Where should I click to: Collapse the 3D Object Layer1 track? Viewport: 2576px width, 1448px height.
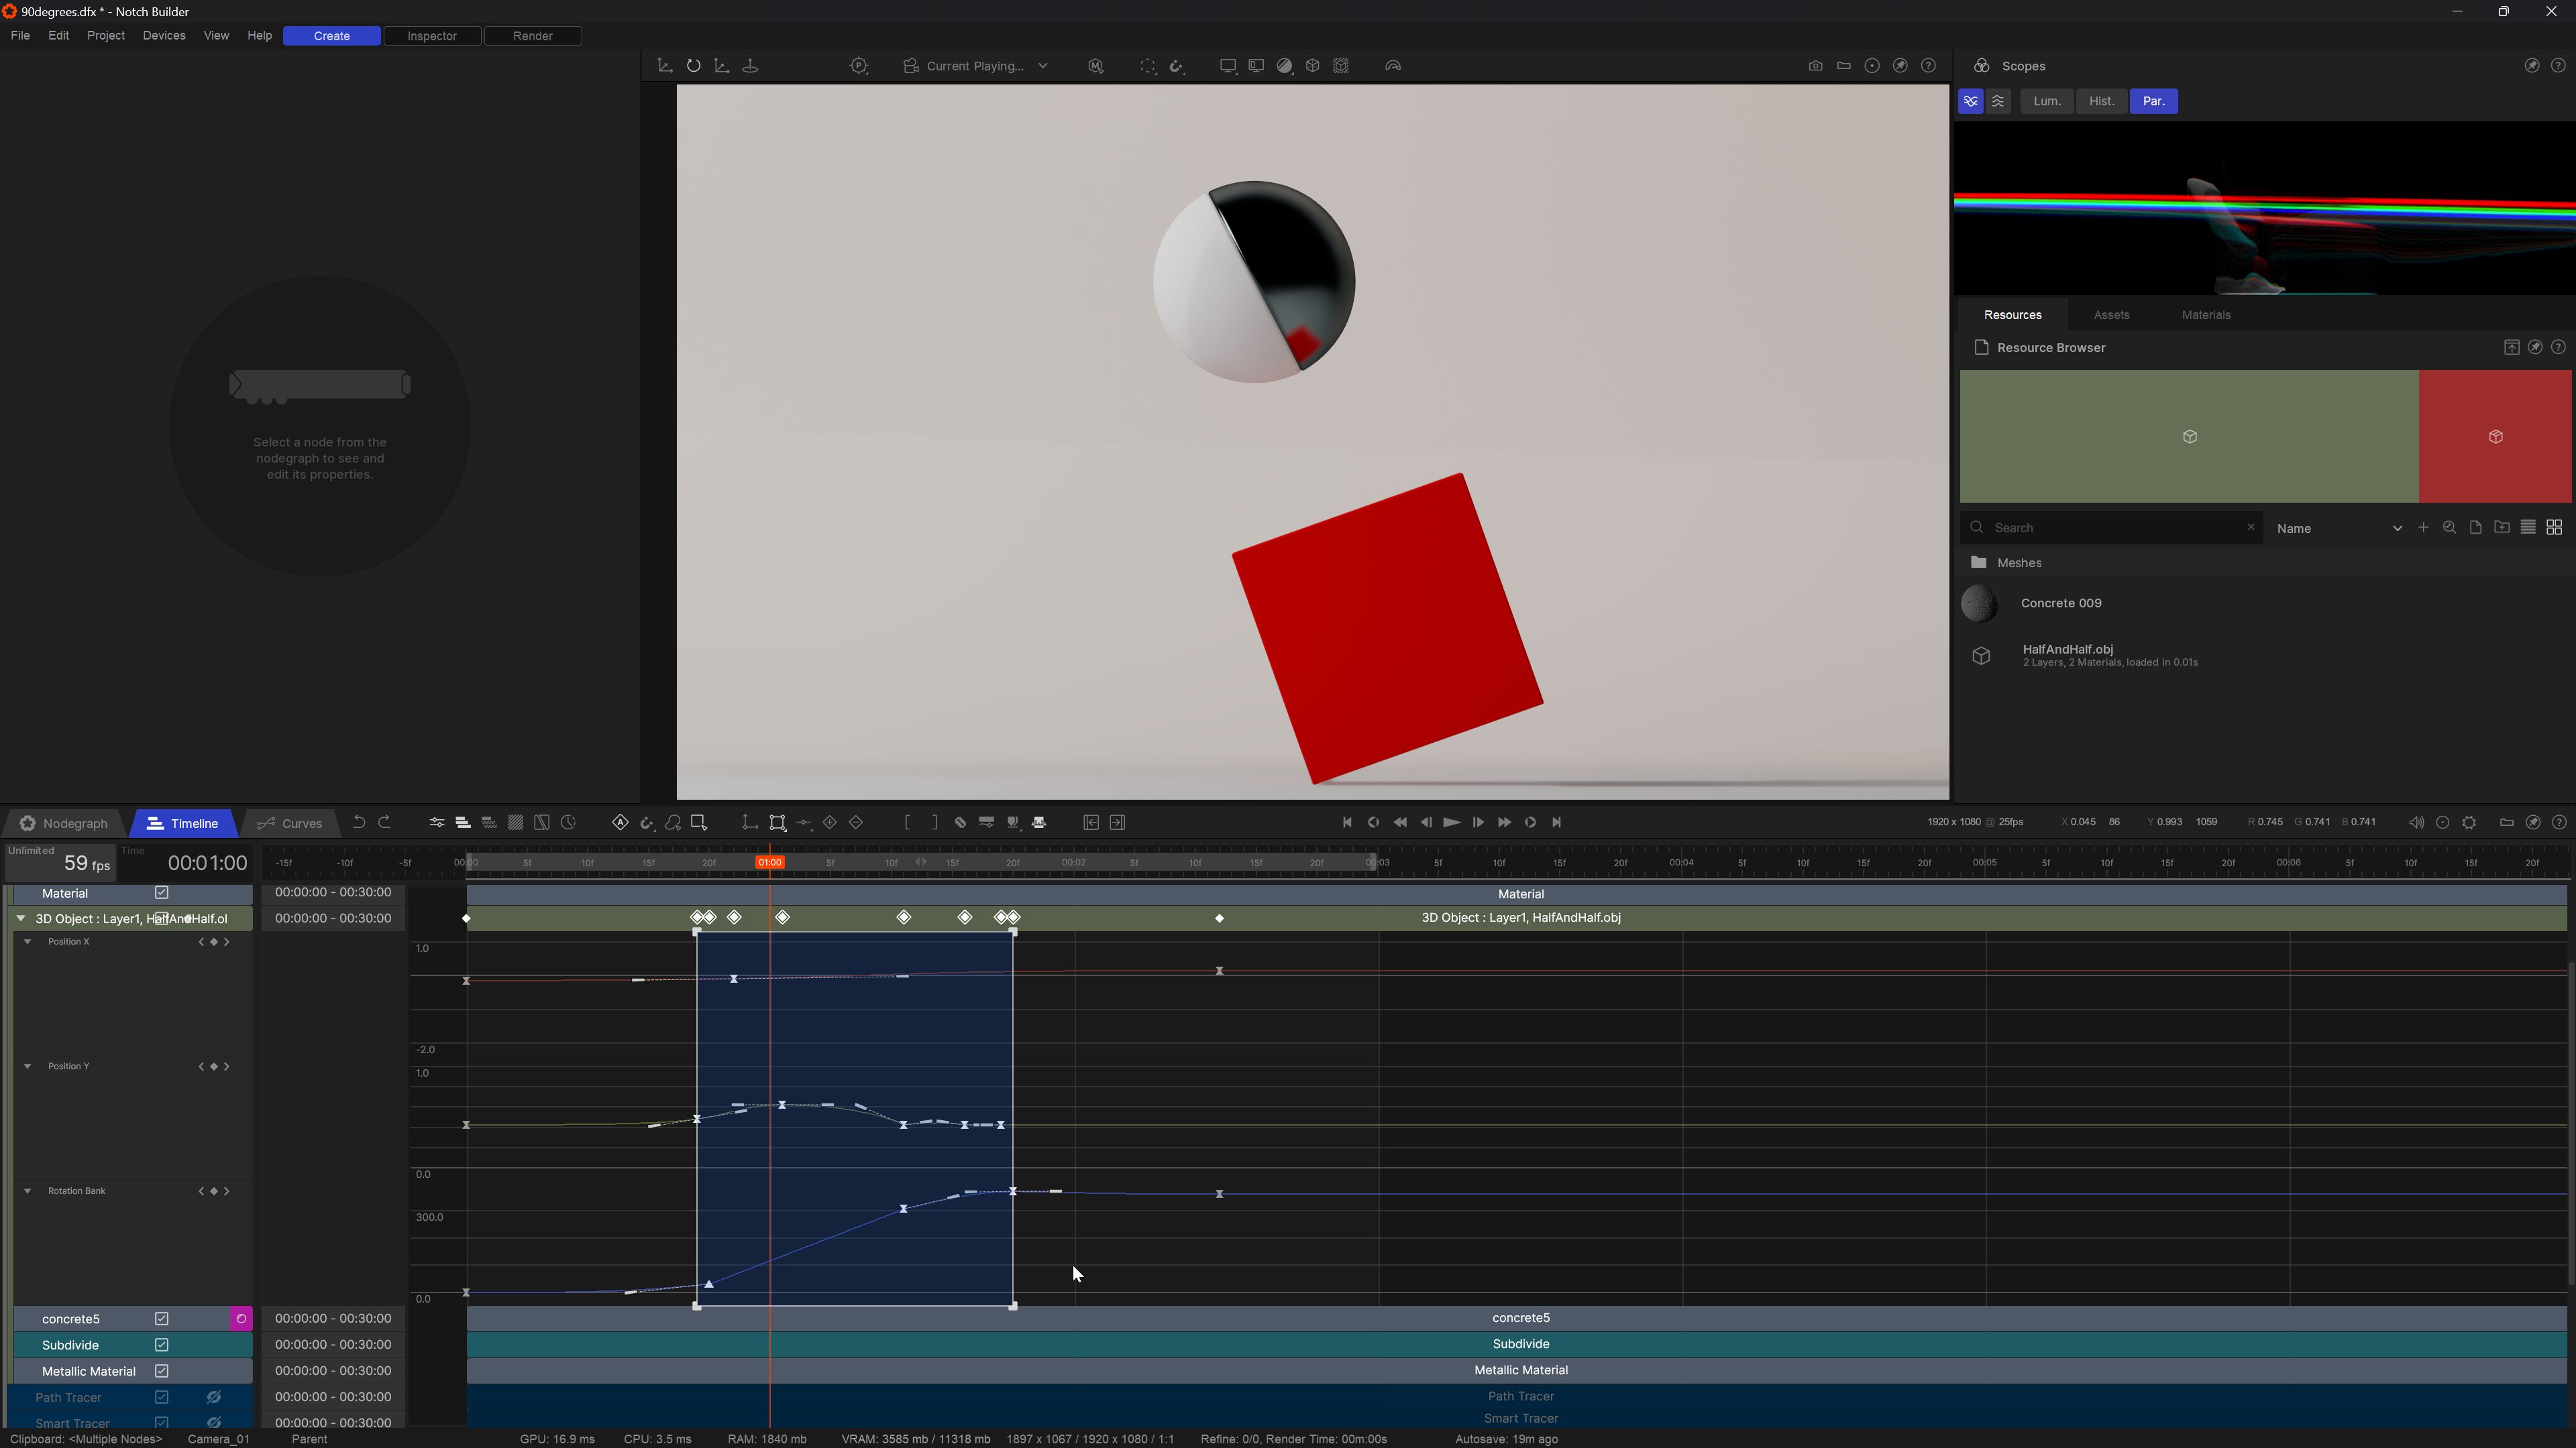coord(21,918)
